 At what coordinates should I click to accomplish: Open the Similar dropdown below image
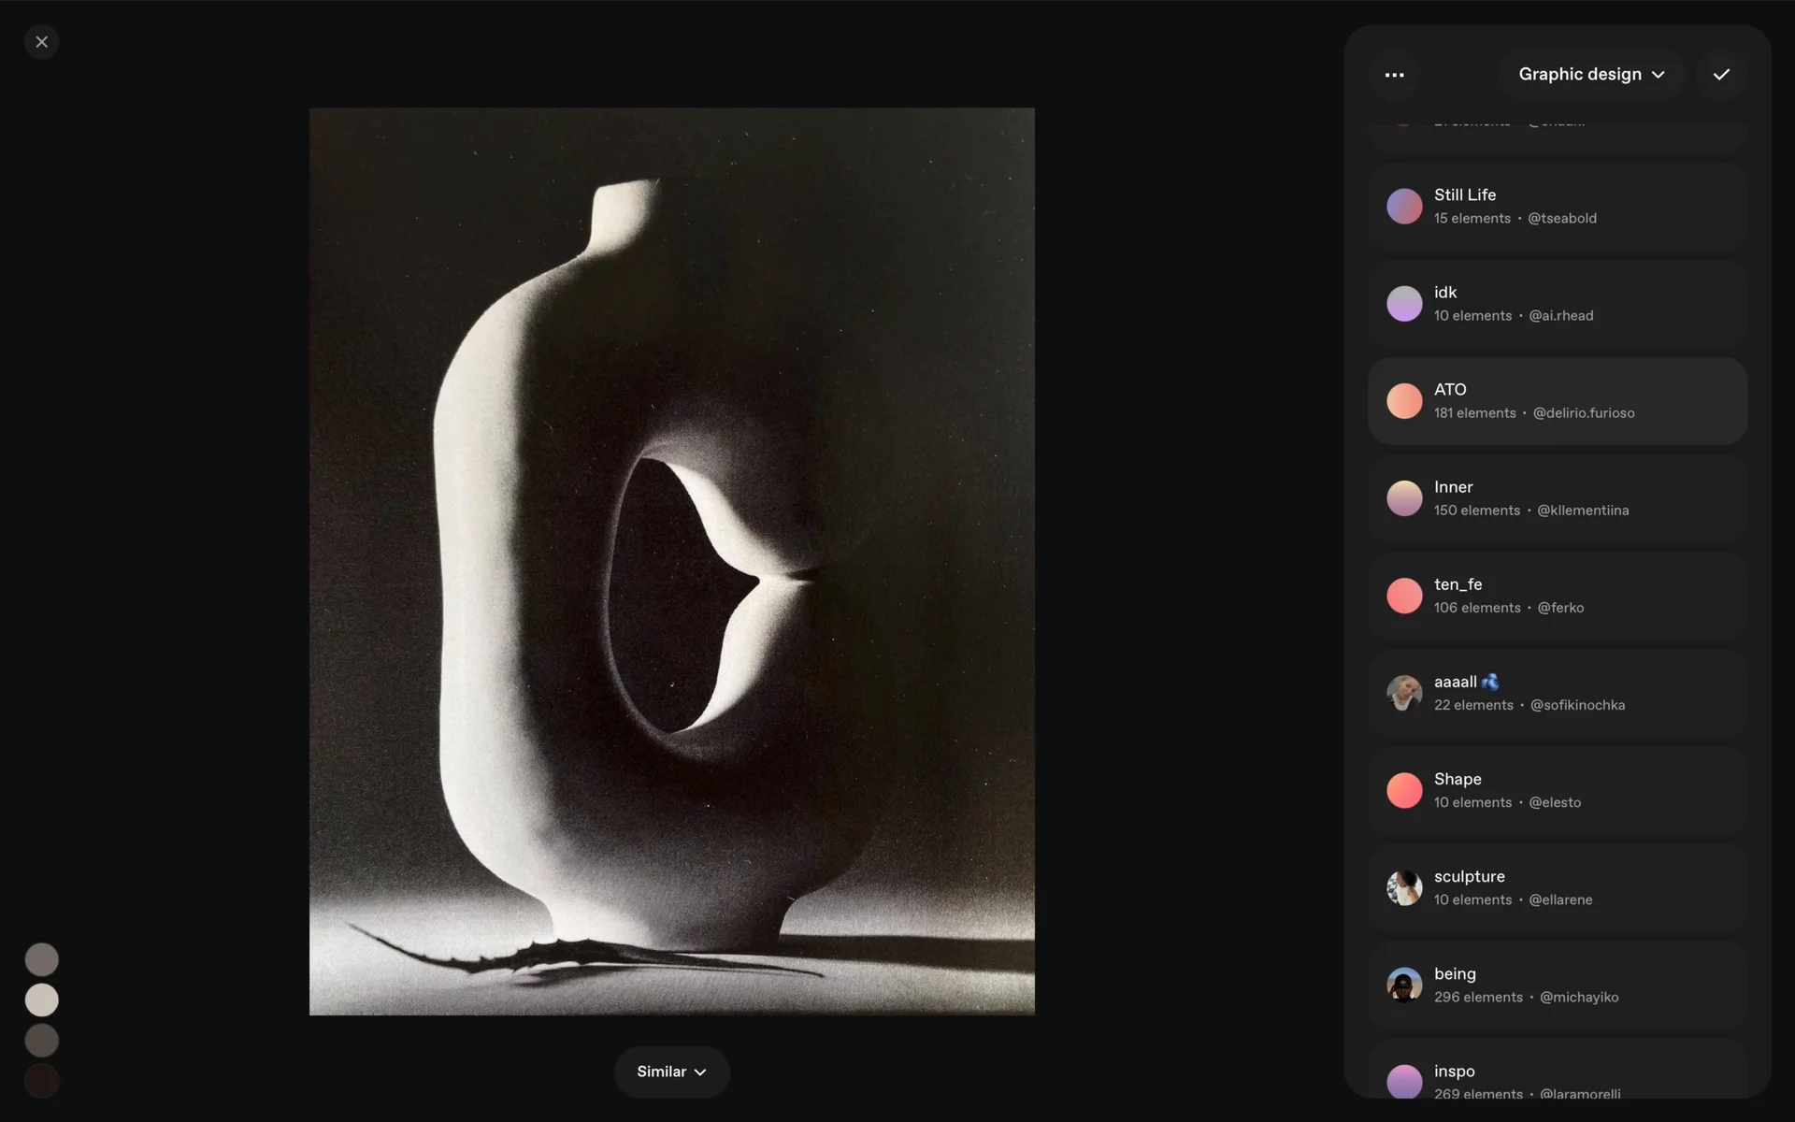671,1072
